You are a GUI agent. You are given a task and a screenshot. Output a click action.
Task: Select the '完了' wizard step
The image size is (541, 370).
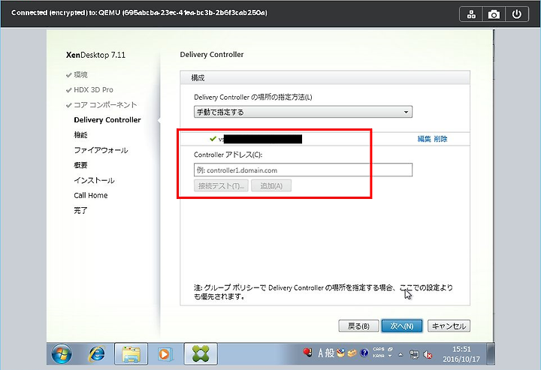tap(80, 210)
